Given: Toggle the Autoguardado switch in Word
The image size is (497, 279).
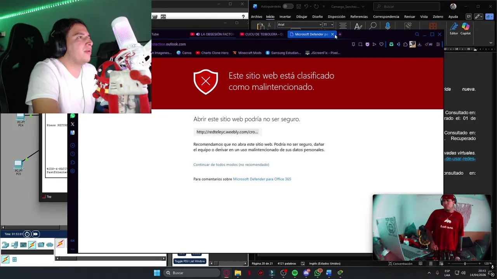Looking at the screenshot, I should 288,6.
